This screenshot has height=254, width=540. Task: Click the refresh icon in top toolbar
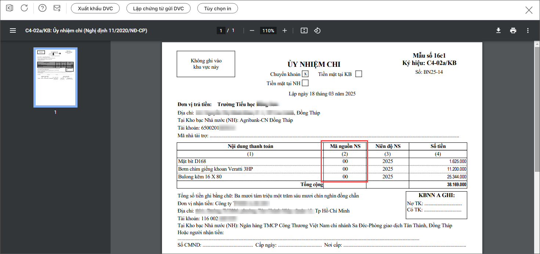pos(24,8)
